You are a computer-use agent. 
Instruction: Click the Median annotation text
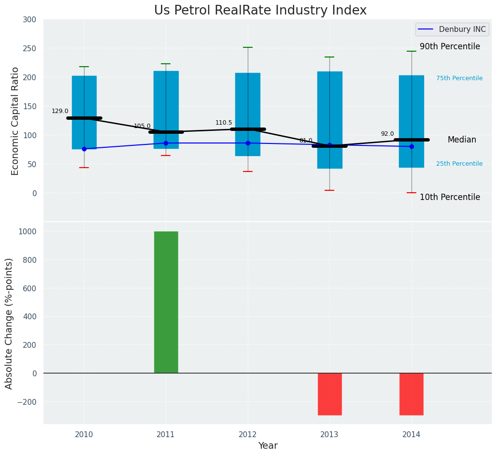point(462,140)
